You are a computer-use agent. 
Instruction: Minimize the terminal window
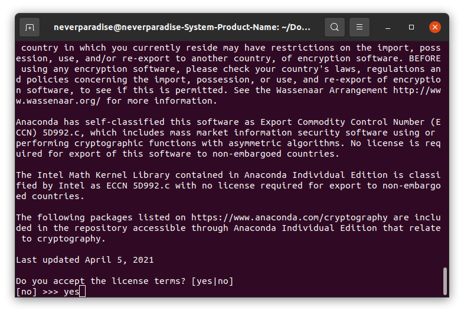click(388, 27)
